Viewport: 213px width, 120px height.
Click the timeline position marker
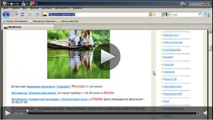(27, 111)
